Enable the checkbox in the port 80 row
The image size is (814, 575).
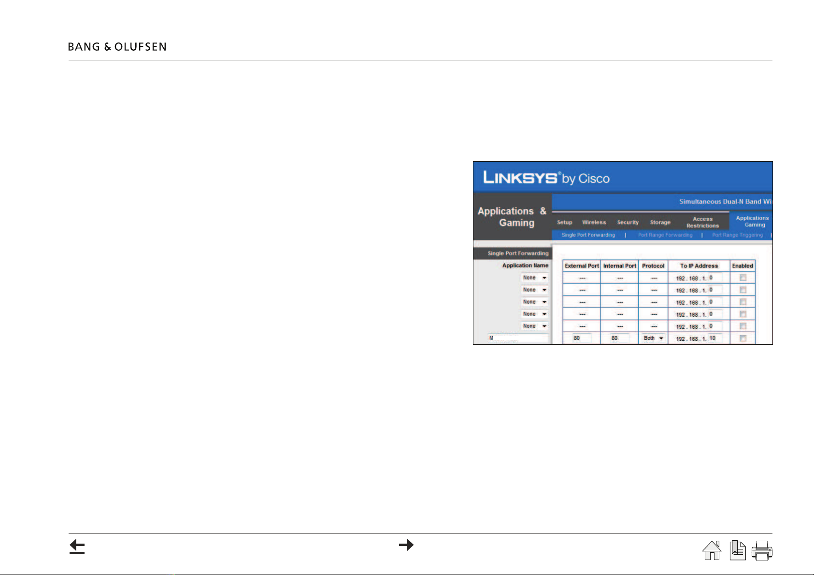tap(743, 338)
